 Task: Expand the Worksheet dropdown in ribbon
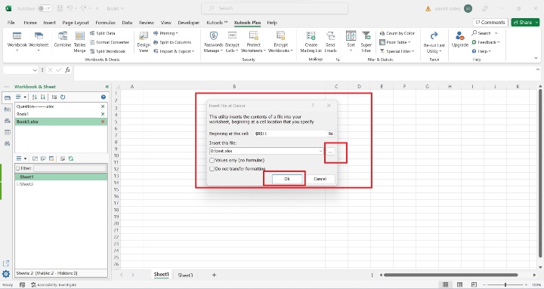(x=39, y=51)
